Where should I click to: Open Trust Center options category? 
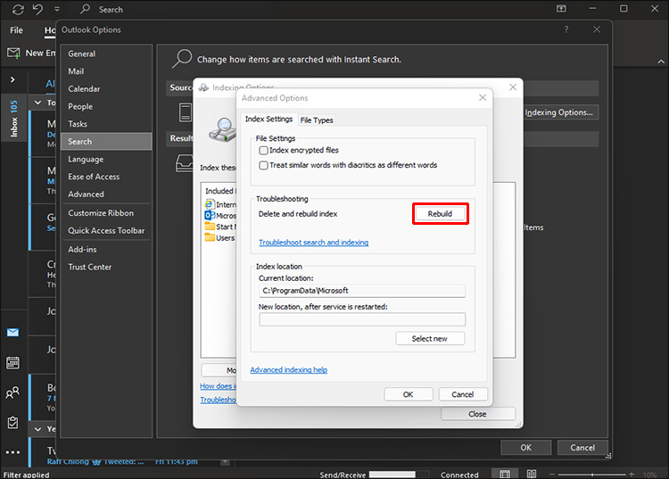[106, 267]
